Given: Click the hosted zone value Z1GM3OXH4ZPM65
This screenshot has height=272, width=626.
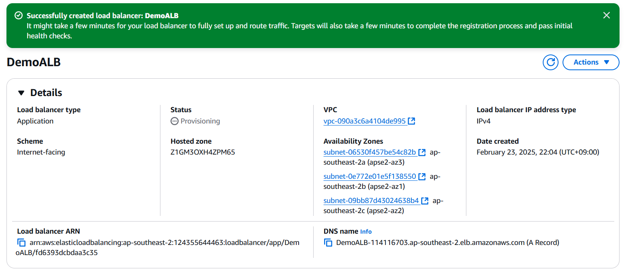Looking at the screenshot, I should click(x=203, y=152).
